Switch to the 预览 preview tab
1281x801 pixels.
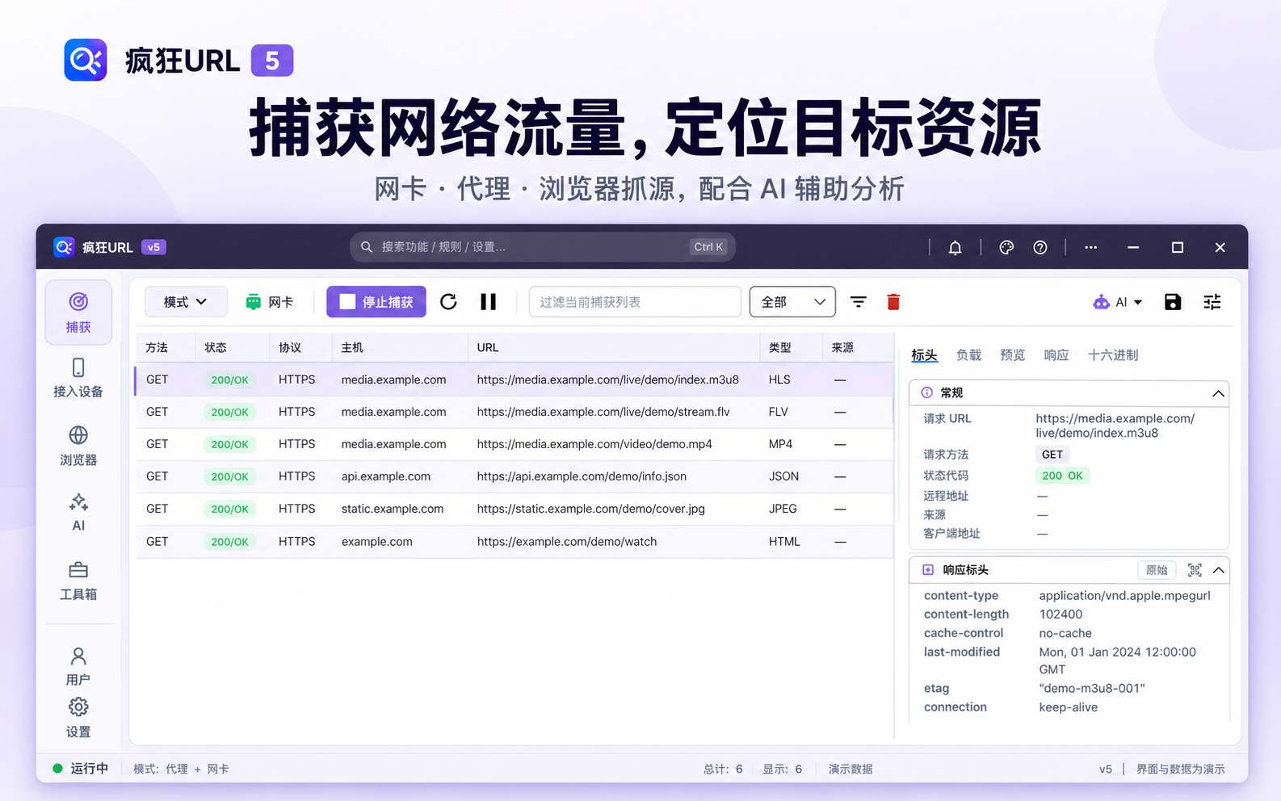(1012, 355)
